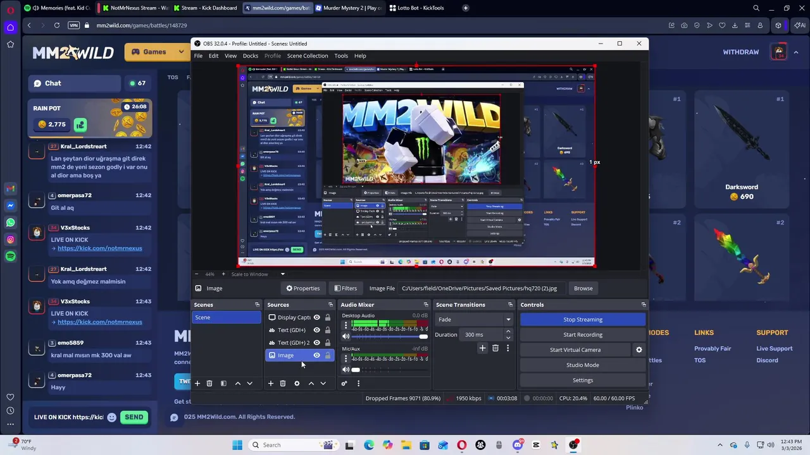The width and height of the screenshot is (810, 455).
Task: Hide the Display Capture source
Action: [x=316, y=317]
